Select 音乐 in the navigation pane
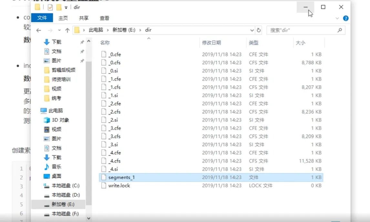This screenshot has height=222, width=370. point(57,167)
